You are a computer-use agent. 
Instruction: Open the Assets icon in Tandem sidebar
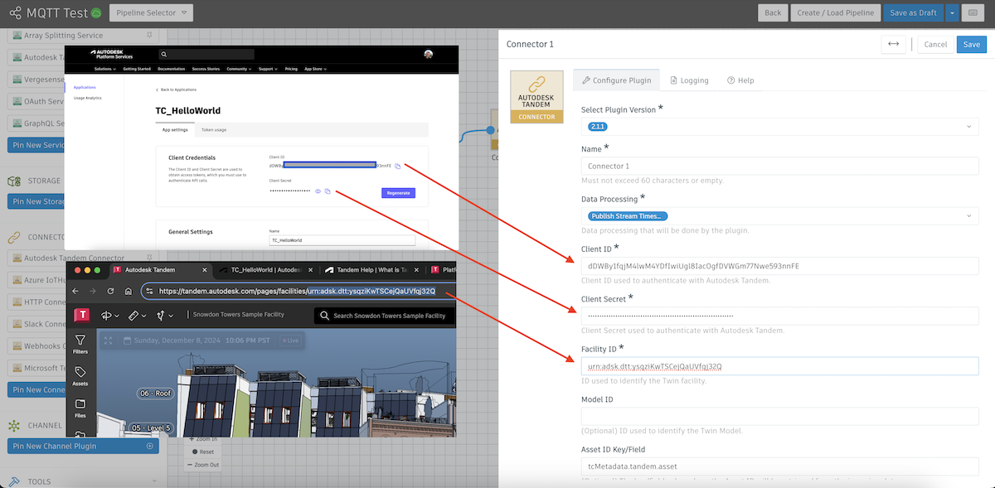80,376
